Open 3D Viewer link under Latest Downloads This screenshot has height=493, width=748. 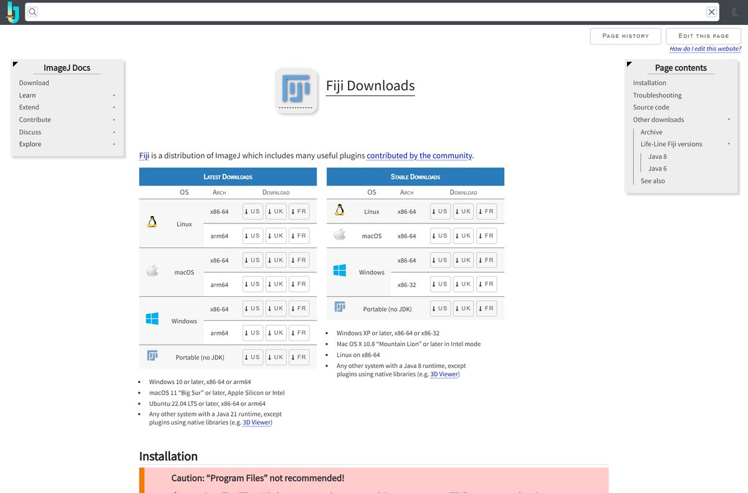click(x=256, y=423)
